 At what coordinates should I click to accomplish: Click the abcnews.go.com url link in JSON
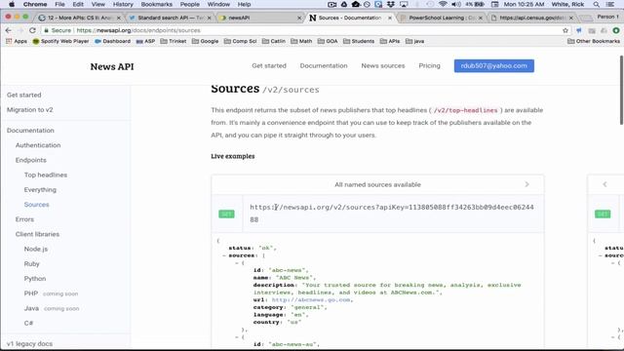click(x=311, y=299)
